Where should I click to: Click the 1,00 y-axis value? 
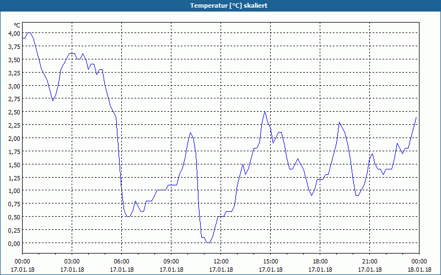(x=14, y=191)
